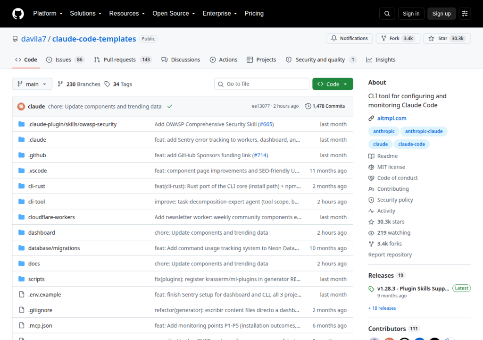The image size is (483, 340).
Task: Select the Code tab
Action: [x=26, y=59]
